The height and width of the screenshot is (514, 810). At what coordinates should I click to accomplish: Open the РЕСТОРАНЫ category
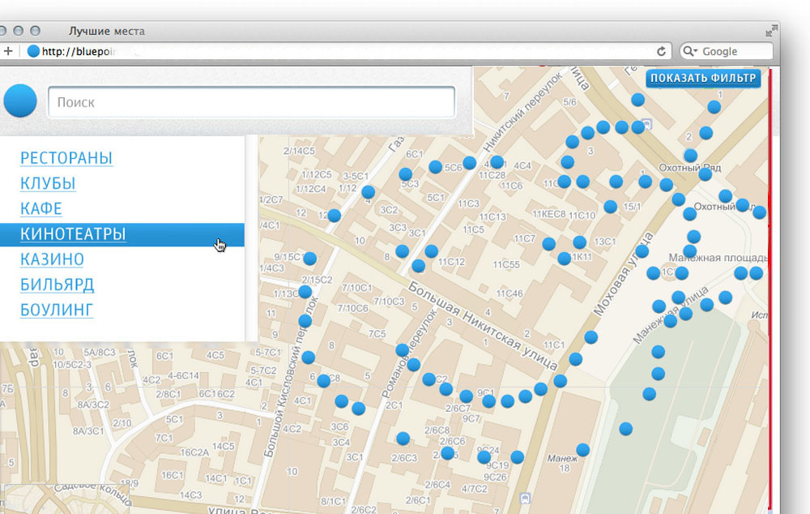pos(66,158)
